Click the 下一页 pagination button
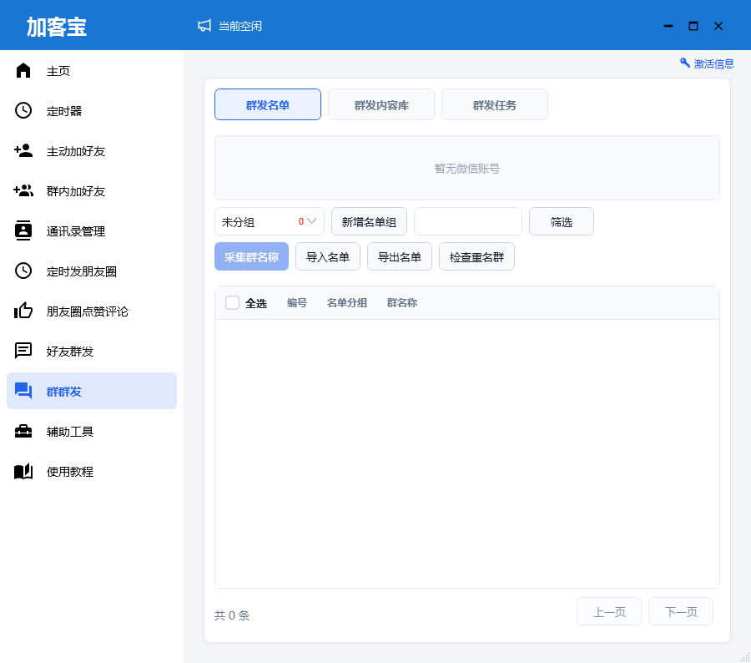Image resolution: width=751 pixels, height=663 pixels. 681,611
